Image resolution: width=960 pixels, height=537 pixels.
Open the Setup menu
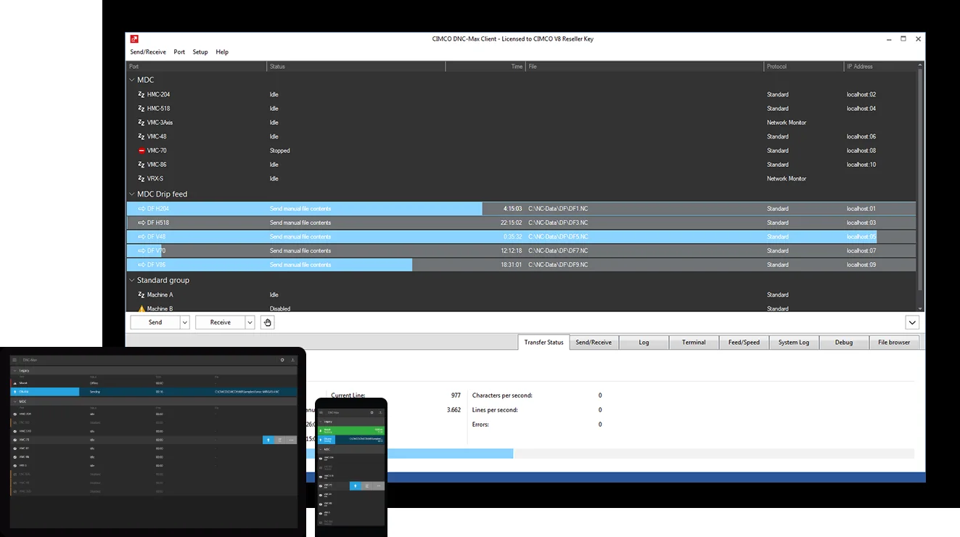[200, 52]
